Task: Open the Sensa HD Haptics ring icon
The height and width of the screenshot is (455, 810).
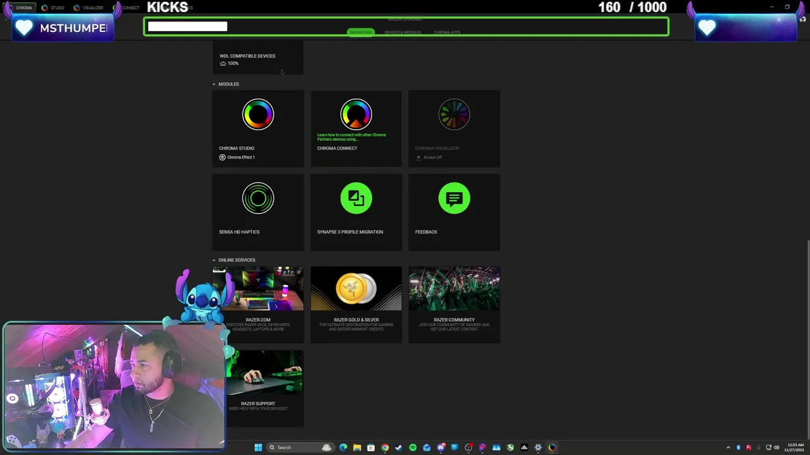Action: pyautogui.click(x=258, y=198)
